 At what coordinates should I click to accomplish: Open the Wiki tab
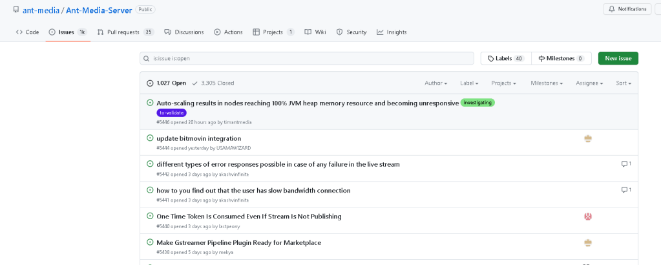315,32
